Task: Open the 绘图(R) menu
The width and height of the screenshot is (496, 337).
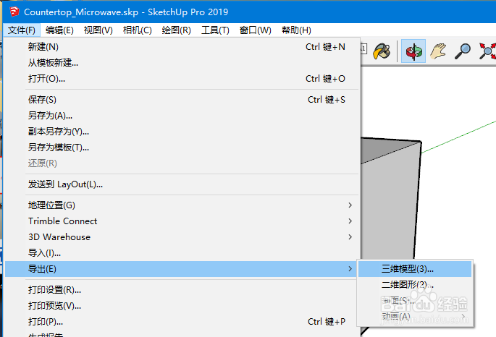Action: pyautogui.click(x=176, y=30)
